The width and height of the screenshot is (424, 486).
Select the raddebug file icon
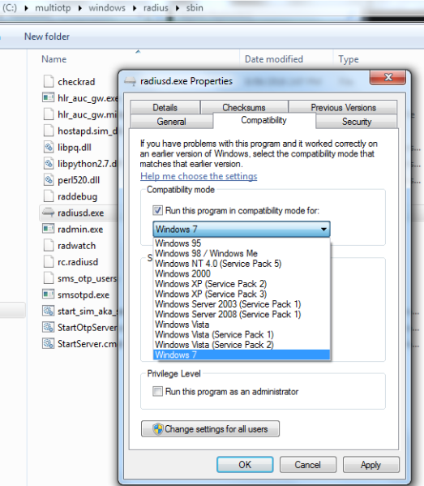pos(49,196)
